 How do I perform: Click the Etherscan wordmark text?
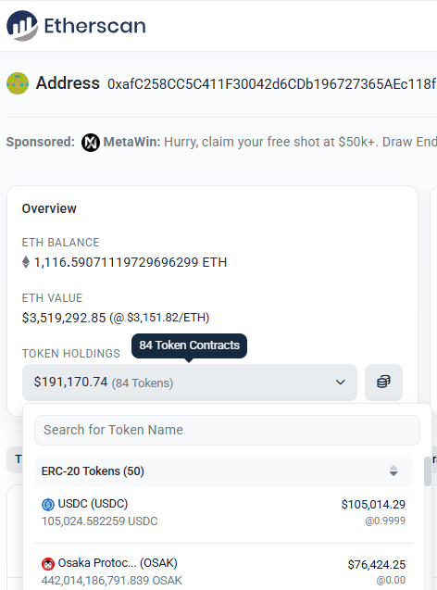[94, 26]
